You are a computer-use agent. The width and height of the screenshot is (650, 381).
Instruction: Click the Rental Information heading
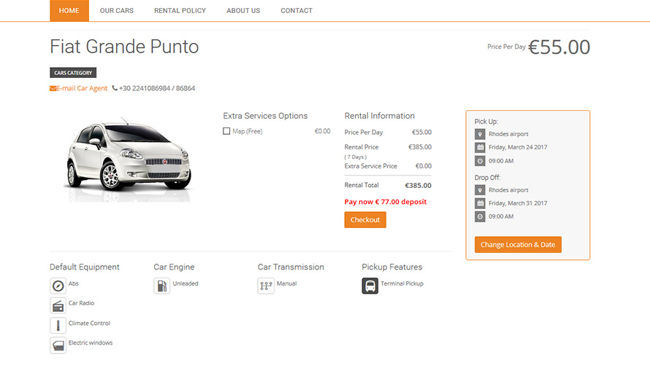[379, 116]
